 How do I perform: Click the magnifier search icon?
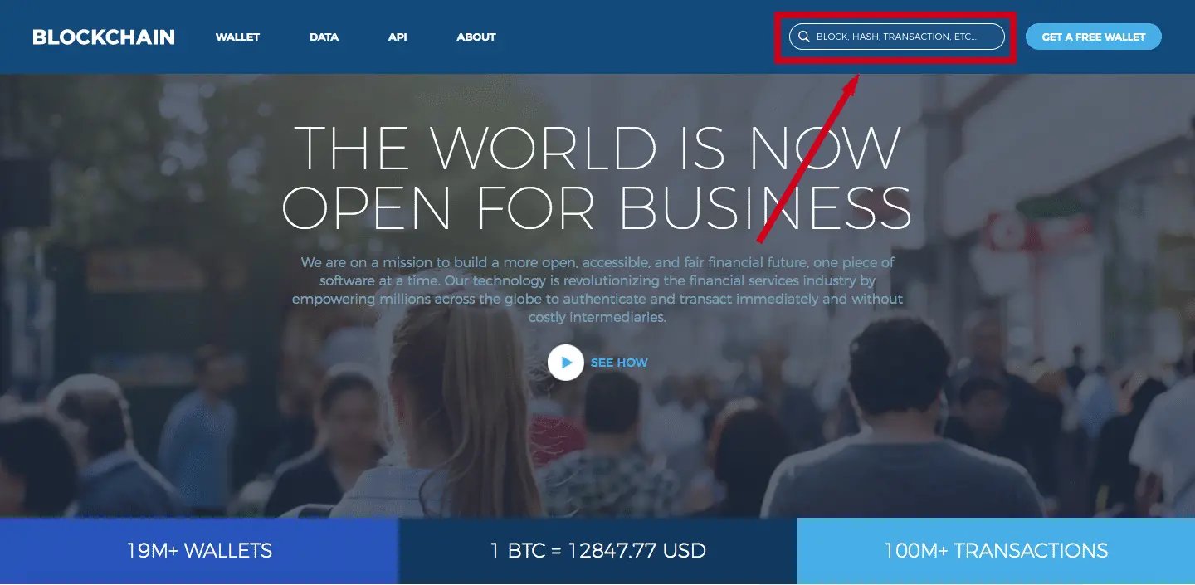click(803, 37)
